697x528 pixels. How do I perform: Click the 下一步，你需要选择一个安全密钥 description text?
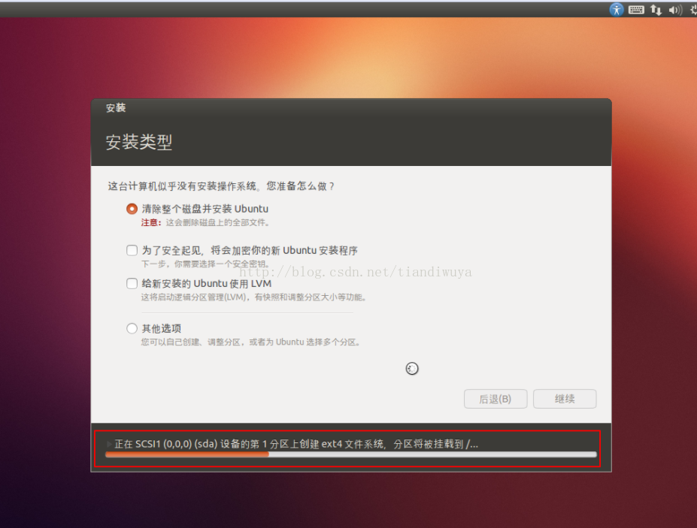tap(205, 264)
